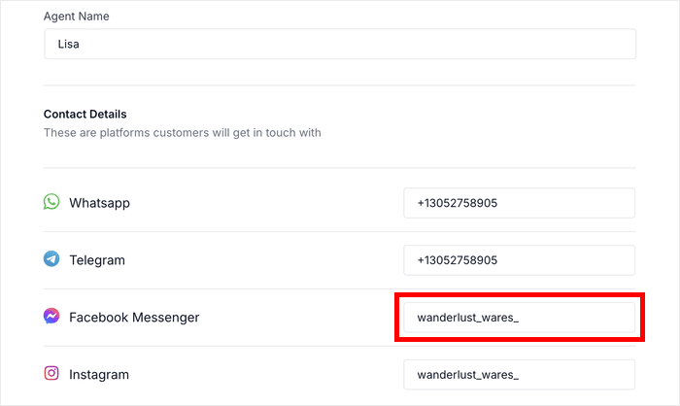Edit the Telegram phone number field
Screen dimensions: 680x406
pos(519,260)
